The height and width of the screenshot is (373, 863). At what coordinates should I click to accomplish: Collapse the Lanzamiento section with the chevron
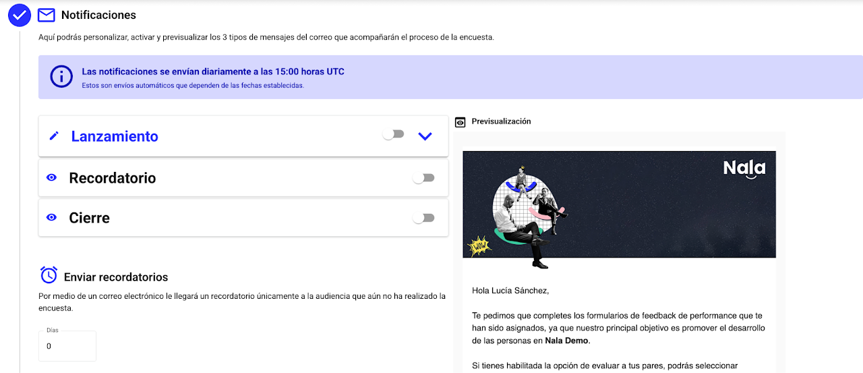[424, 136]
